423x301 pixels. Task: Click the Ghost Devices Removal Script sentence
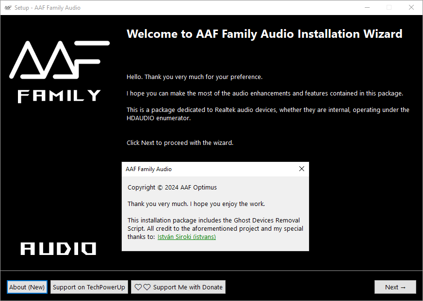point(215,228)
